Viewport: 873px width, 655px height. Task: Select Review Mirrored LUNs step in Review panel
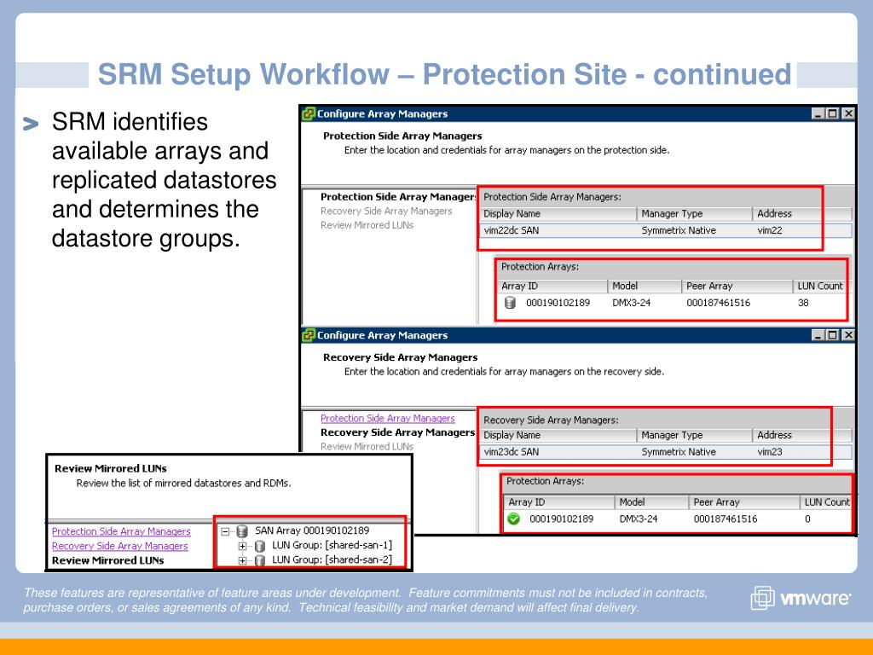point(108,560)
